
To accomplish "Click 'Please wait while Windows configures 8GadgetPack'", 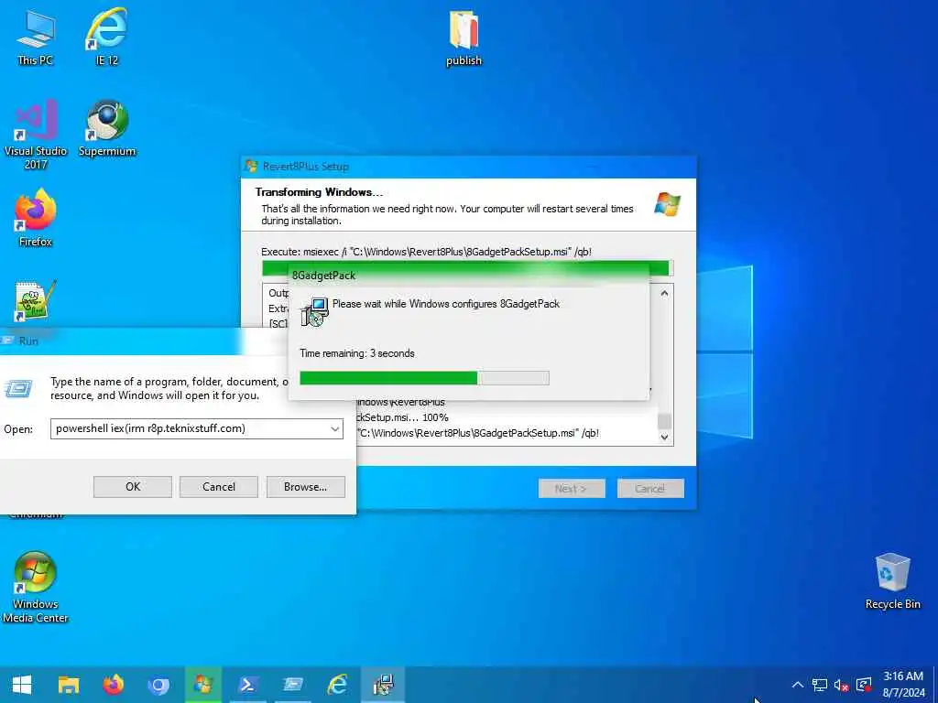I will 446,304.
